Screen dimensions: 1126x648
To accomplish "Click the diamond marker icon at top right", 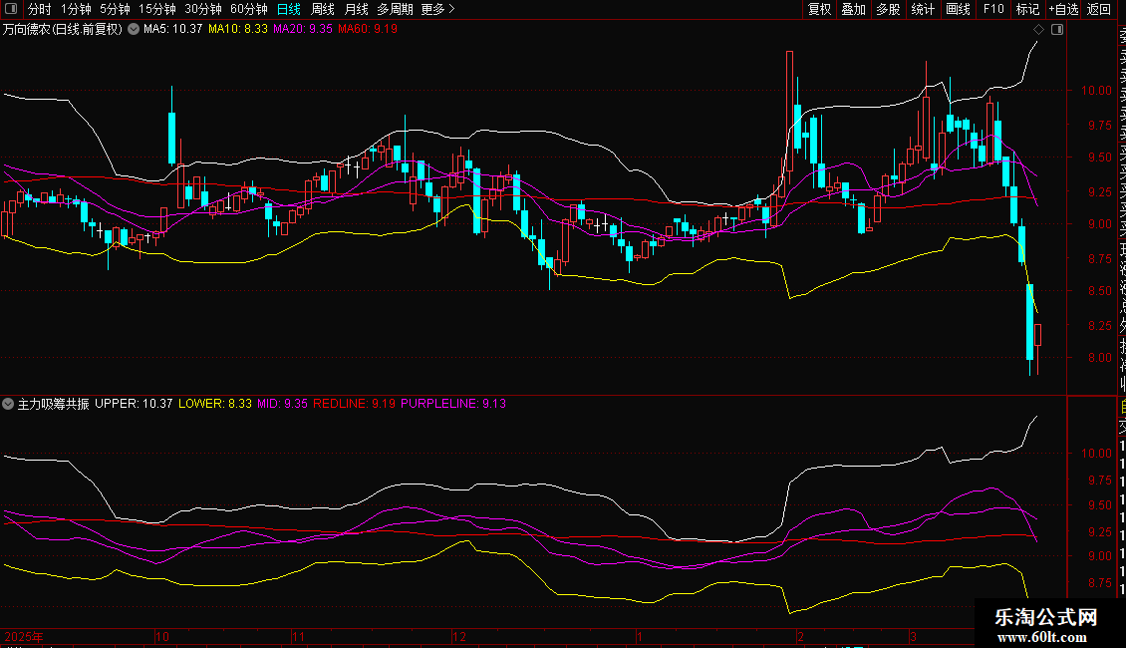I will click(x=1039, y=29).
